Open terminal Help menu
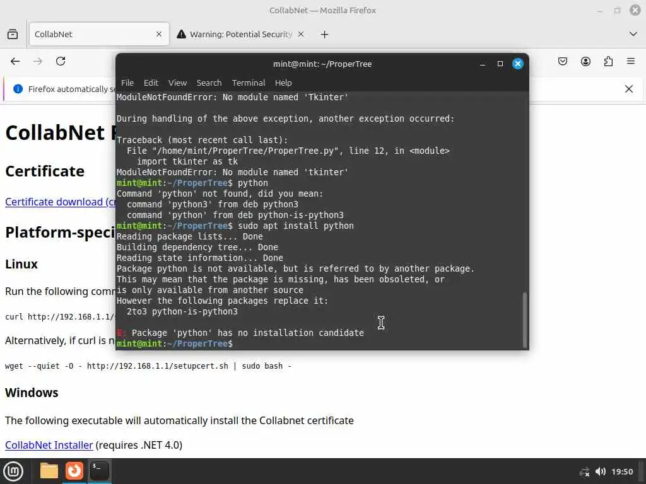This screenshot has height=484, width=646. (x=283, y=83)
